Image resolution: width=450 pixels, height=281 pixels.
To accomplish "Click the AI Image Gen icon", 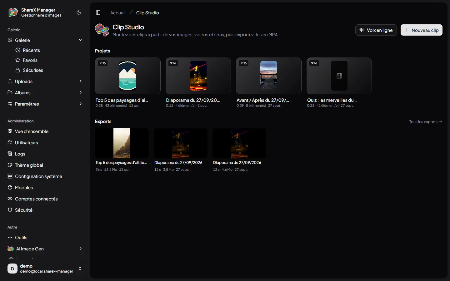I will [x=11, y=249].
